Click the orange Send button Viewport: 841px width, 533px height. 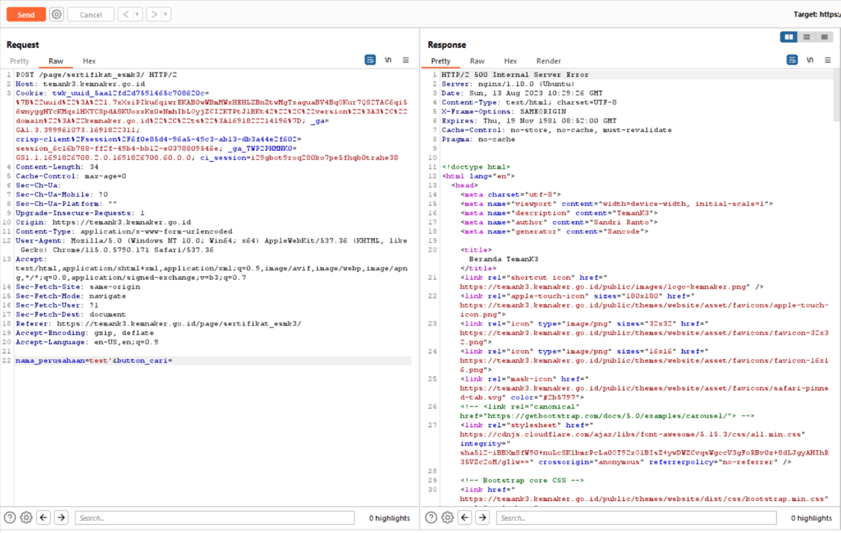coord(26,14)
